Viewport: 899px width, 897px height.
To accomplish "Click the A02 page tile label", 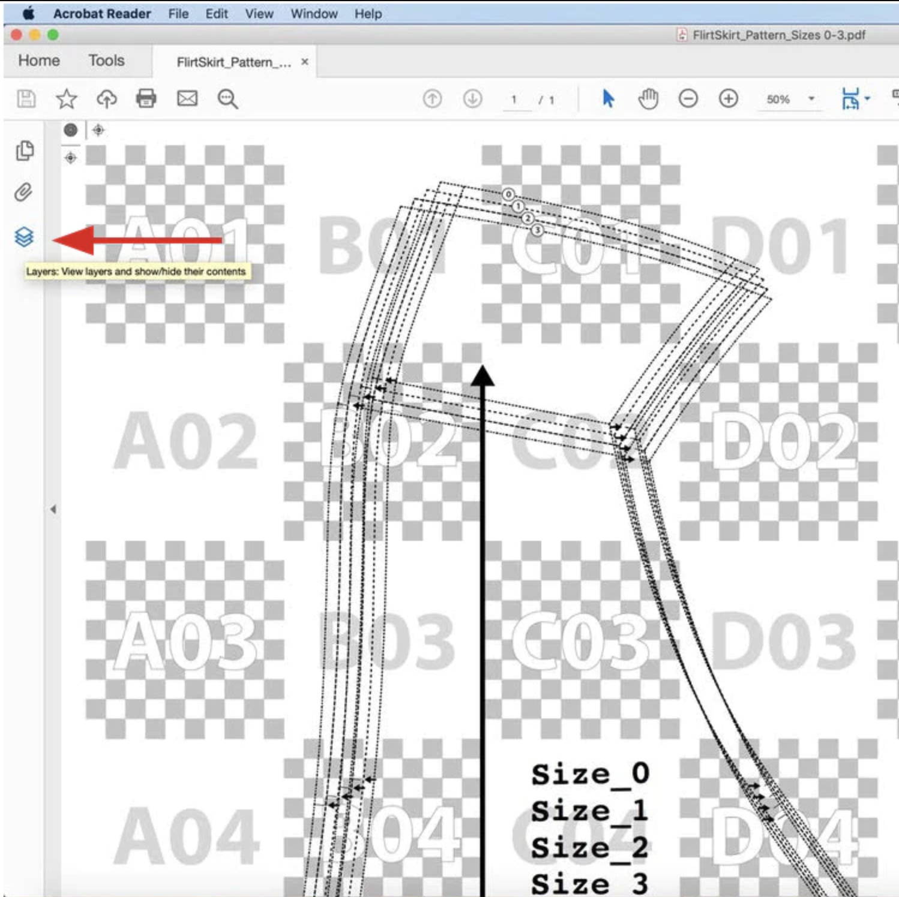I will (x=187, y=442).
